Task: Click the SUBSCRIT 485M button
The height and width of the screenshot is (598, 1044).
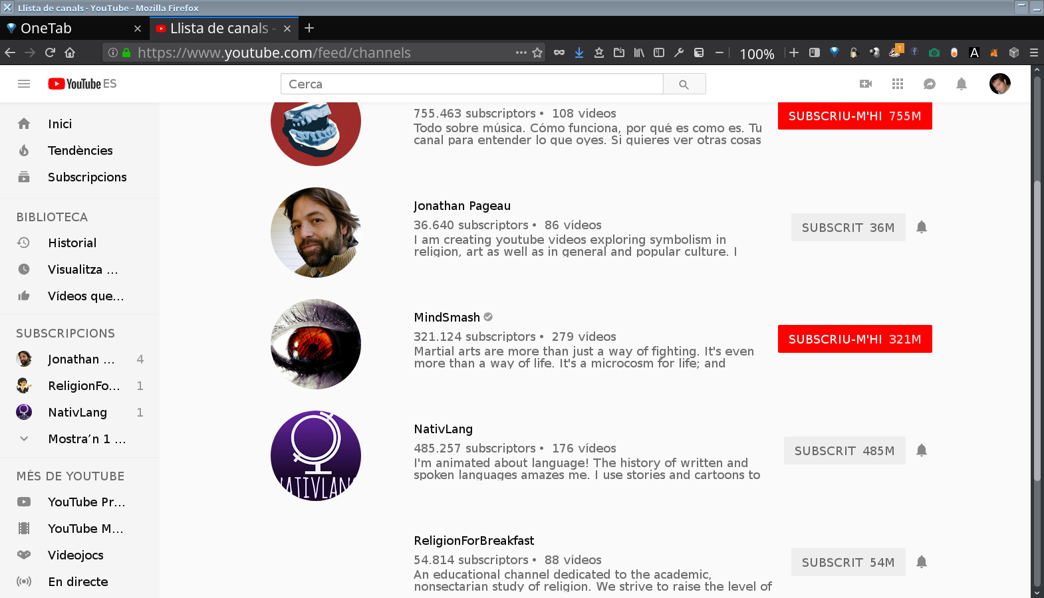Action: point(845,450)
